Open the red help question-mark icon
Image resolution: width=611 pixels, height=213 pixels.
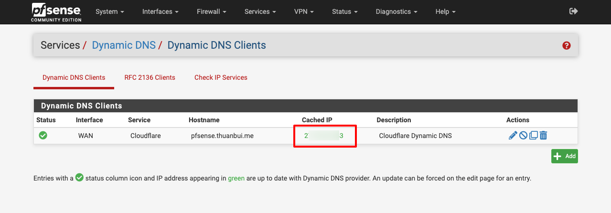click(x=567, y=45)
